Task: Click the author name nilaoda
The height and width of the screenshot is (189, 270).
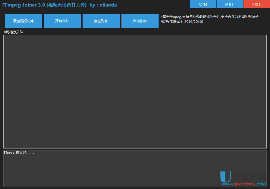Action: click(108, 5)
